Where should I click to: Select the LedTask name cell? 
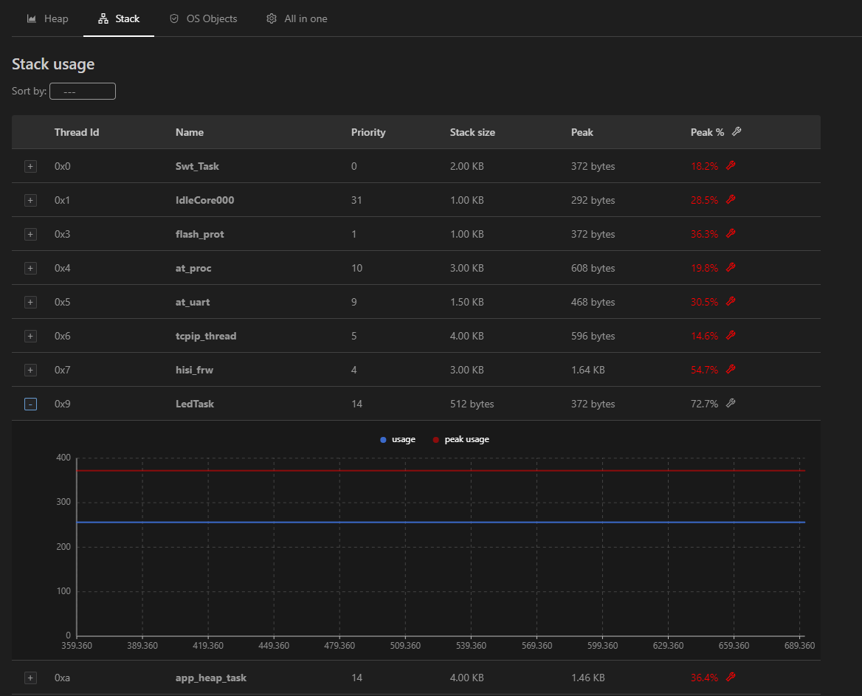[195, 404]
